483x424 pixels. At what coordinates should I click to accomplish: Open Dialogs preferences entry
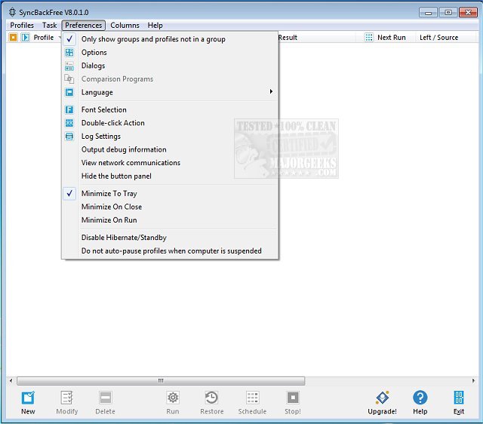(x=170, y=66)
